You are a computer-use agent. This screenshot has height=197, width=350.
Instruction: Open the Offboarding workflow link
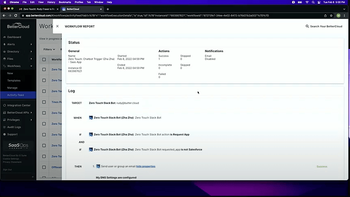point(57,167)
